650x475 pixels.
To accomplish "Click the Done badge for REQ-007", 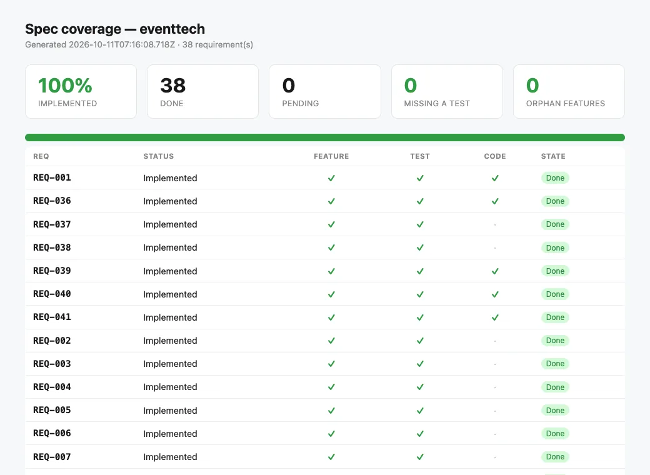I will tap(555, 457).
